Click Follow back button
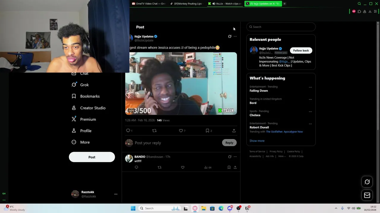 coord(301,51)
